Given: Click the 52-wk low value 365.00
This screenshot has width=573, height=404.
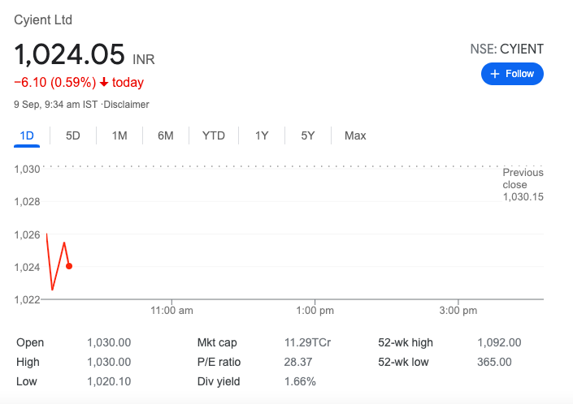Looking at the screenshot, I should [494, 362].
